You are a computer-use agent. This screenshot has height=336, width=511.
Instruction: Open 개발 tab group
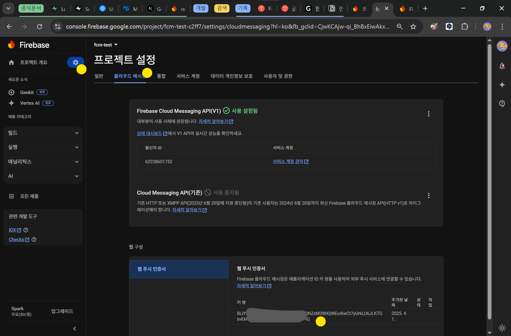coord(201,8)
